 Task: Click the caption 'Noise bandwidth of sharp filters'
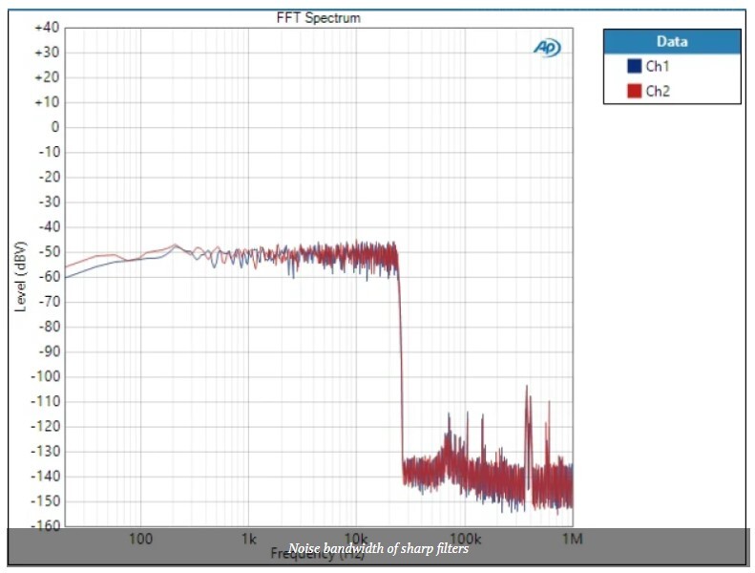click(379, 548)
